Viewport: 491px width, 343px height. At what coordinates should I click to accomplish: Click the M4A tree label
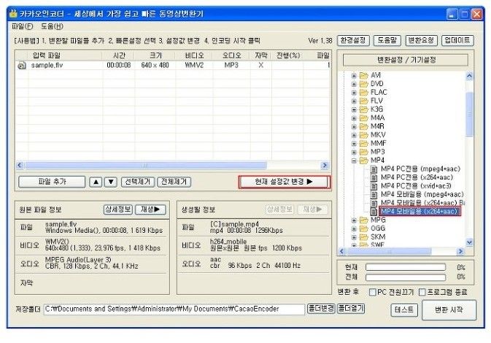click(x=378, y=117)
